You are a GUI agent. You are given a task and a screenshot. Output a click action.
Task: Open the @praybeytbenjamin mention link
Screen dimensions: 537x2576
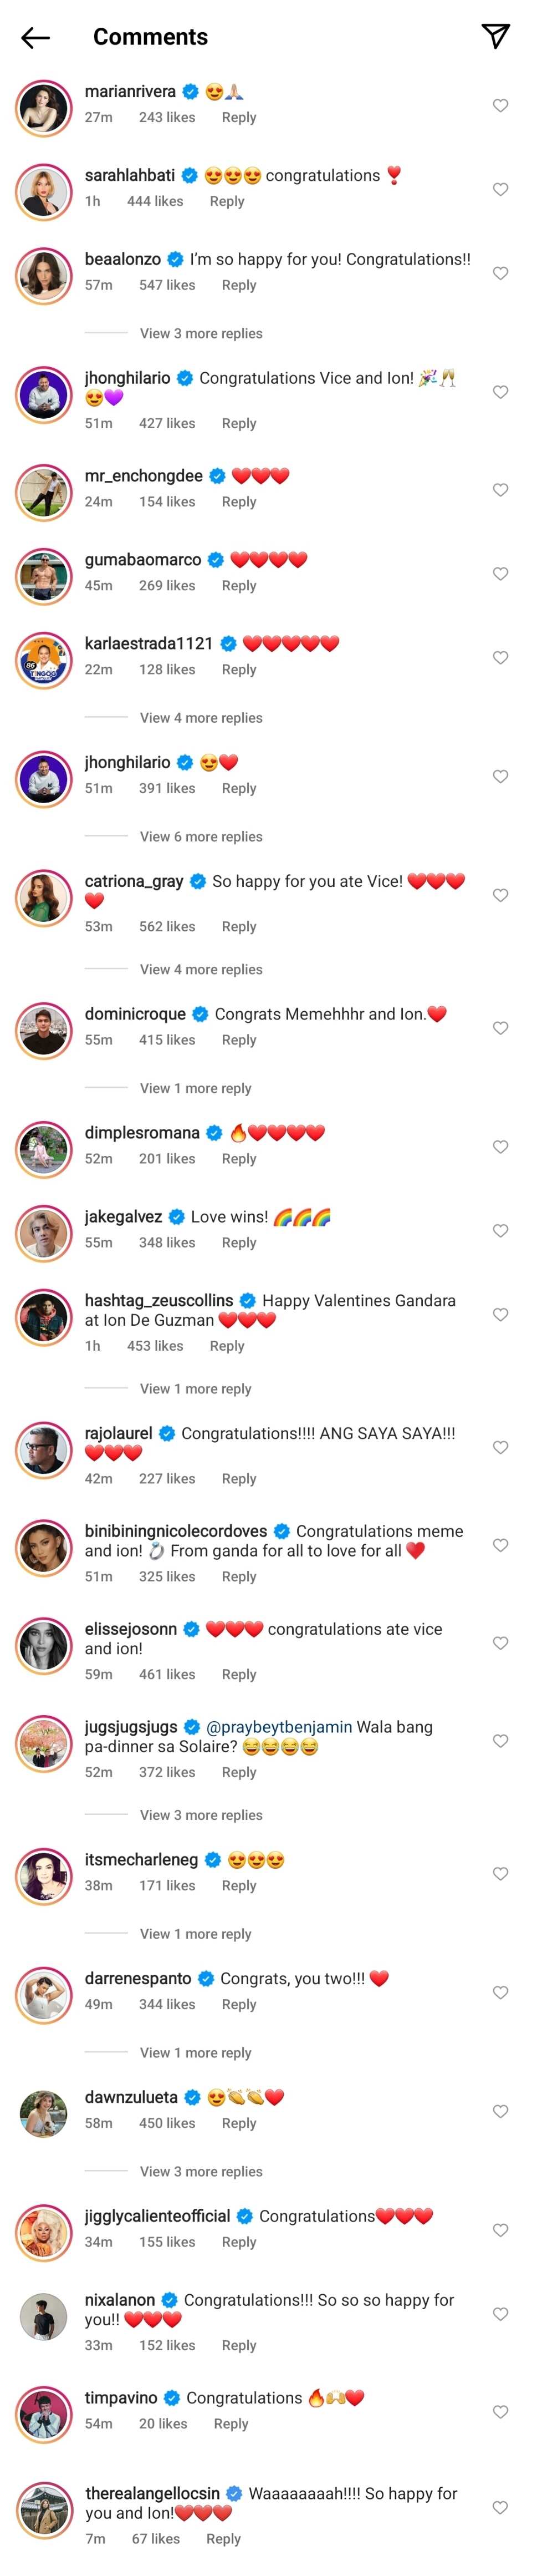coord(279,1728)
